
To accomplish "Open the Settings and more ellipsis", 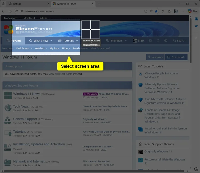I will click(183, 11).
